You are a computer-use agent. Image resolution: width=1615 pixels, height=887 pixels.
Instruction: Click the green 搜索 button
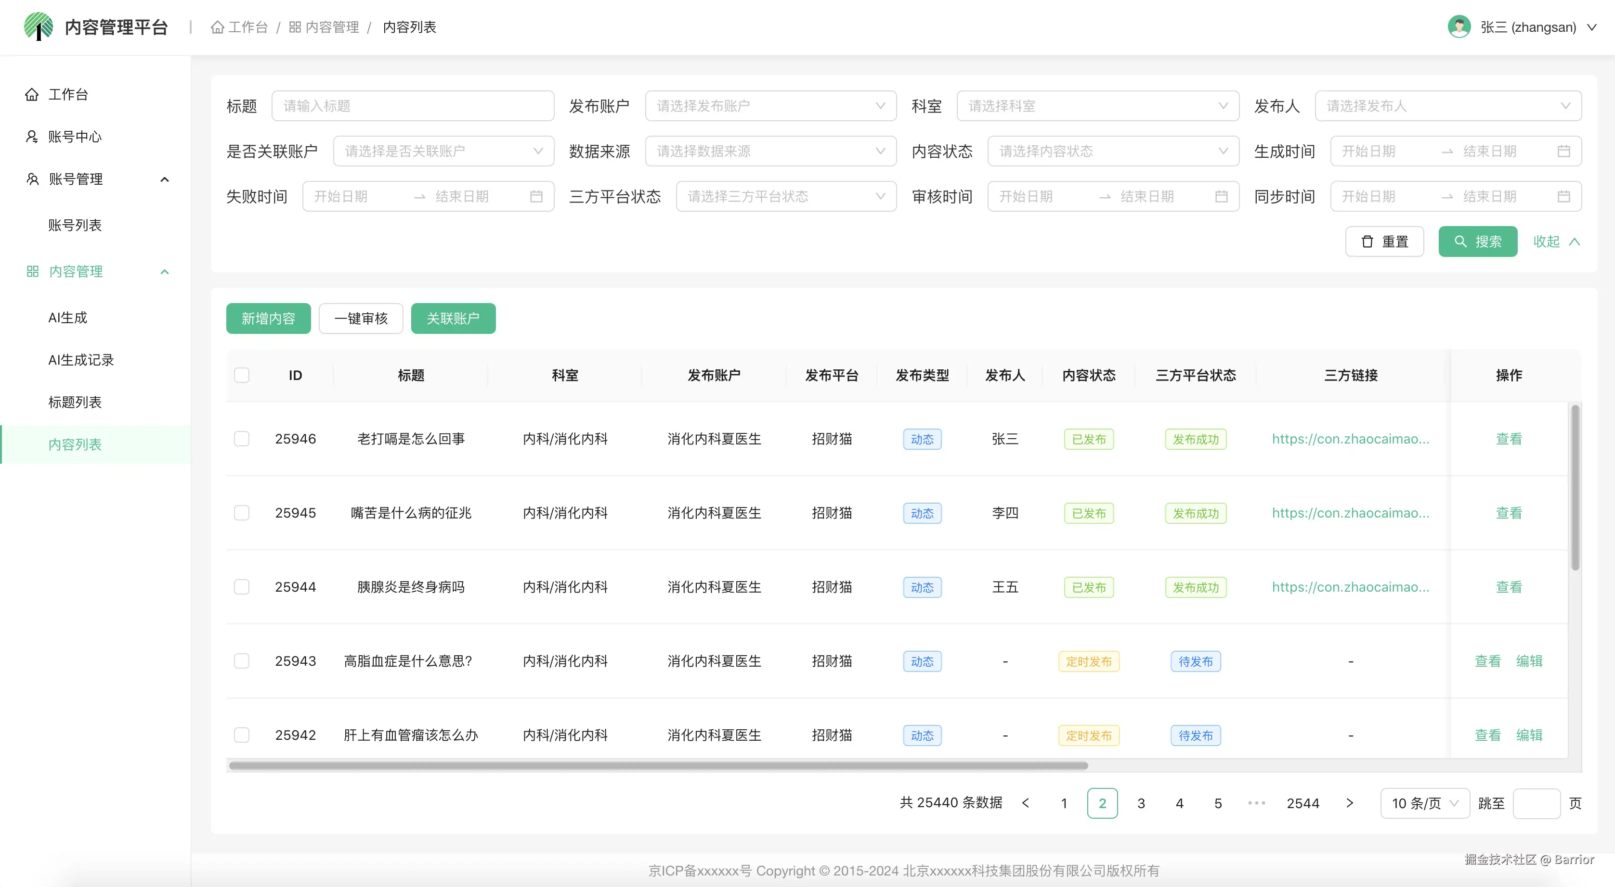(1477, 242)
